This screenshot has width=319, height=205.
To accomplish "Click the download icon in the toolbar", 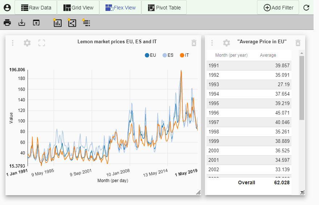I will click(22, 23).
